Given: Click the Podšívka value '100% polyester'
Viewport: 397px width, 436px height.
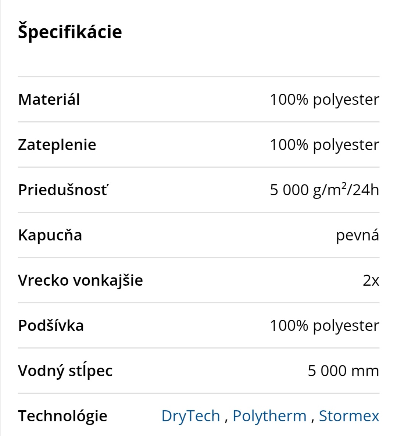Looking at the screenshot, I should [x=324, y=326].
